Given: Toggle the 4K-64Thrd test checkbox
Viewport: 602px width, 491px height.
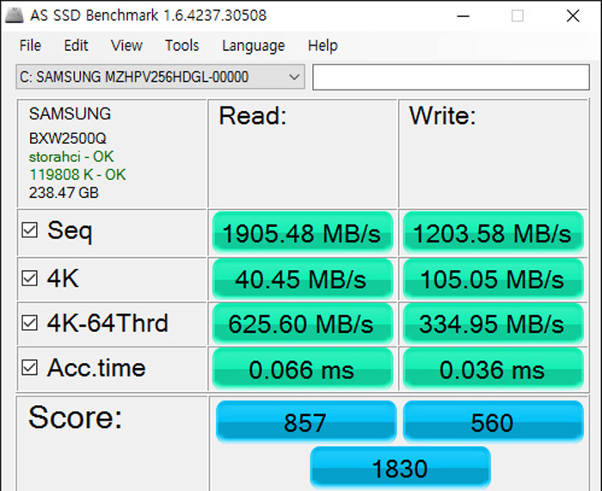Looking at the screenshot, I should coord(29,322).
